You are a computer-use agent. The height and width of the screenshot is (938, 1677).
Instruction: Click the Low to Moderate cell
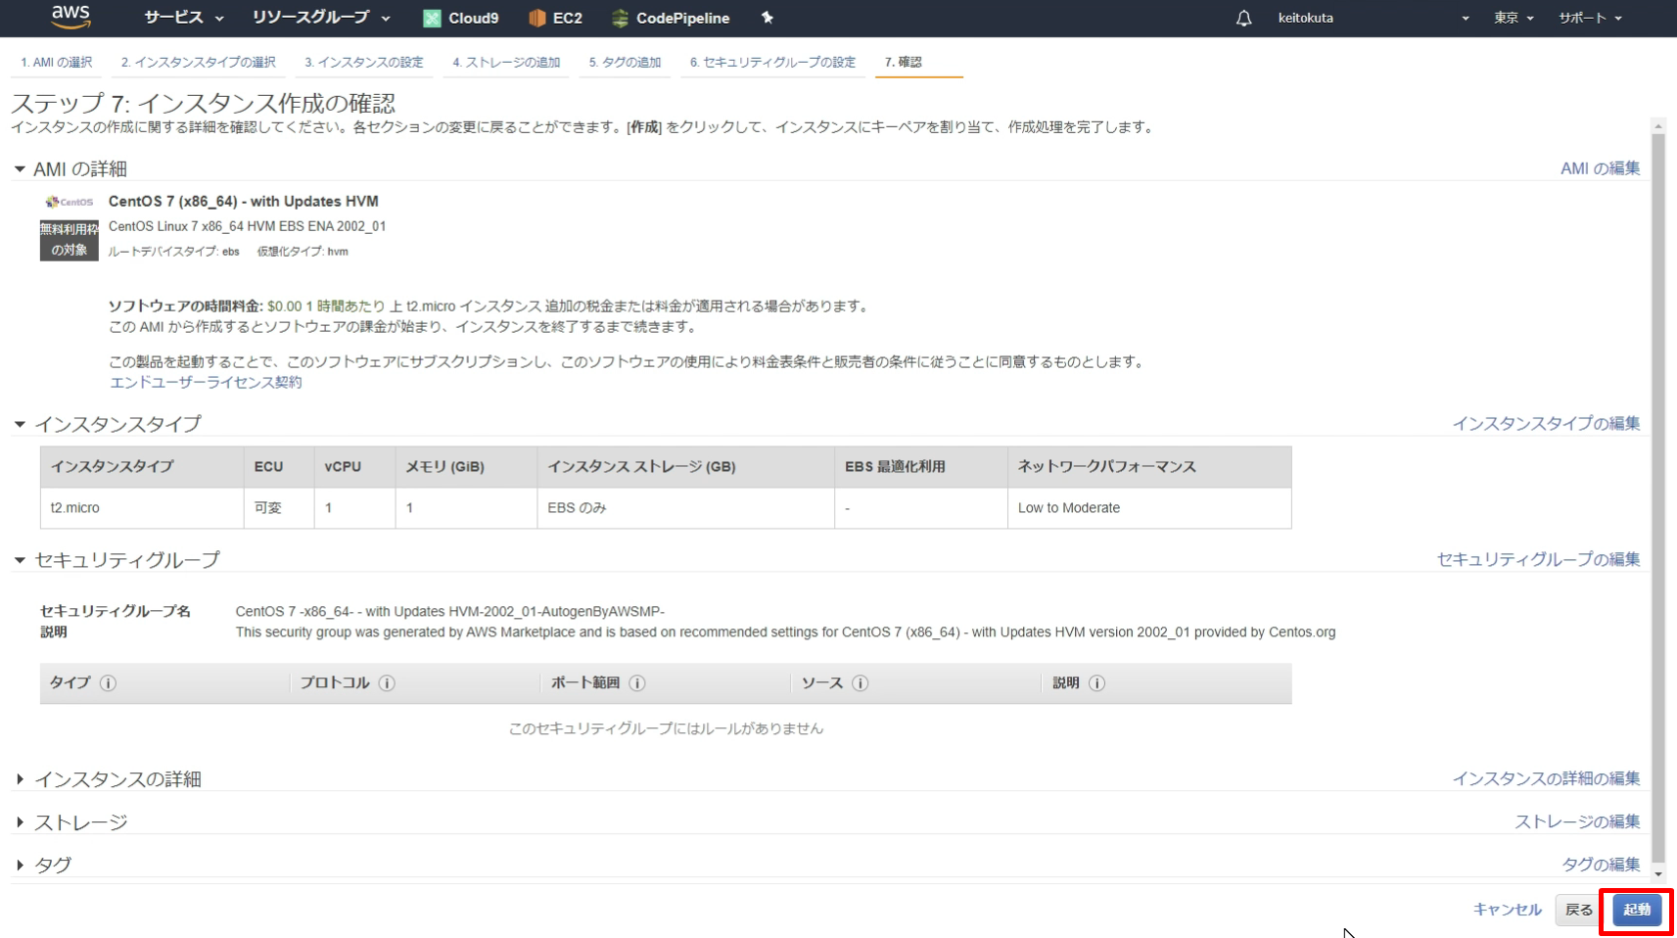(x=1149, y=508)
